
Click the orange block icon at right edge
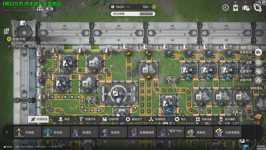pyautogui.click(x=258, y=117)
